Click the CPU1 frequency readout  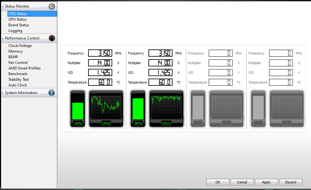pyautogui.click(x=160, y=53)
